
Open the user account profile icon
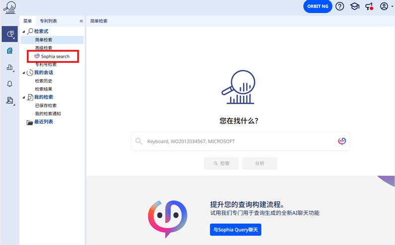[384, 6]
